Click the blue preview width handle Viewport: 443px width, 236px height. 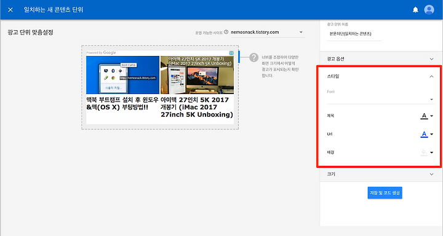tap(239, 57)
